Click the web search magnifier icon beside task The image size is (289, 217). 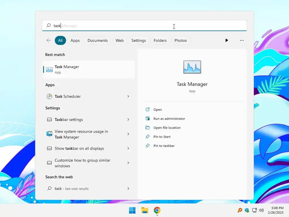[49, 188]
